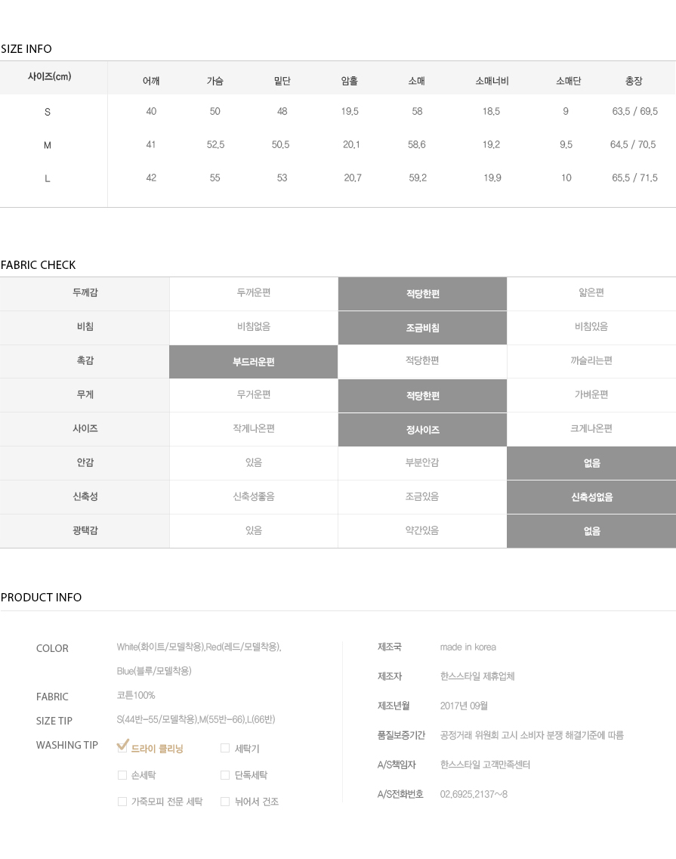Click the 한스스타일 제휴업체 manufacturer text
Viewport: 676px width, 859px height.
(x=477, y=677)
